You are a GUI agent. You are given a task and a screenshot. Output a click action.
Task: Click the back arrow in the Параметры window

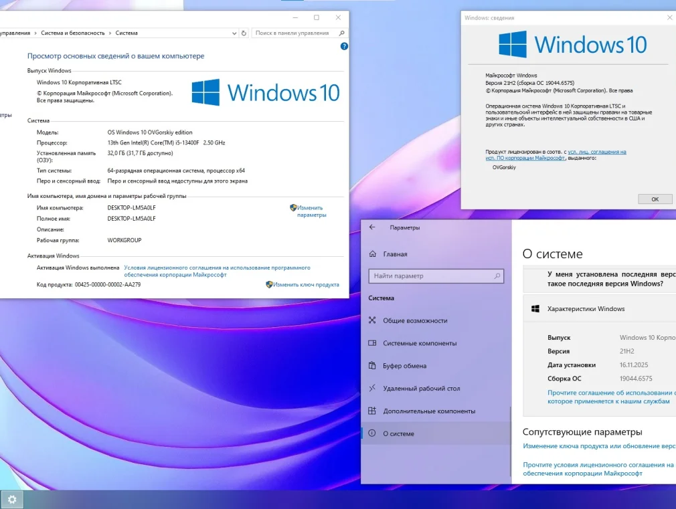coord(372,227)
